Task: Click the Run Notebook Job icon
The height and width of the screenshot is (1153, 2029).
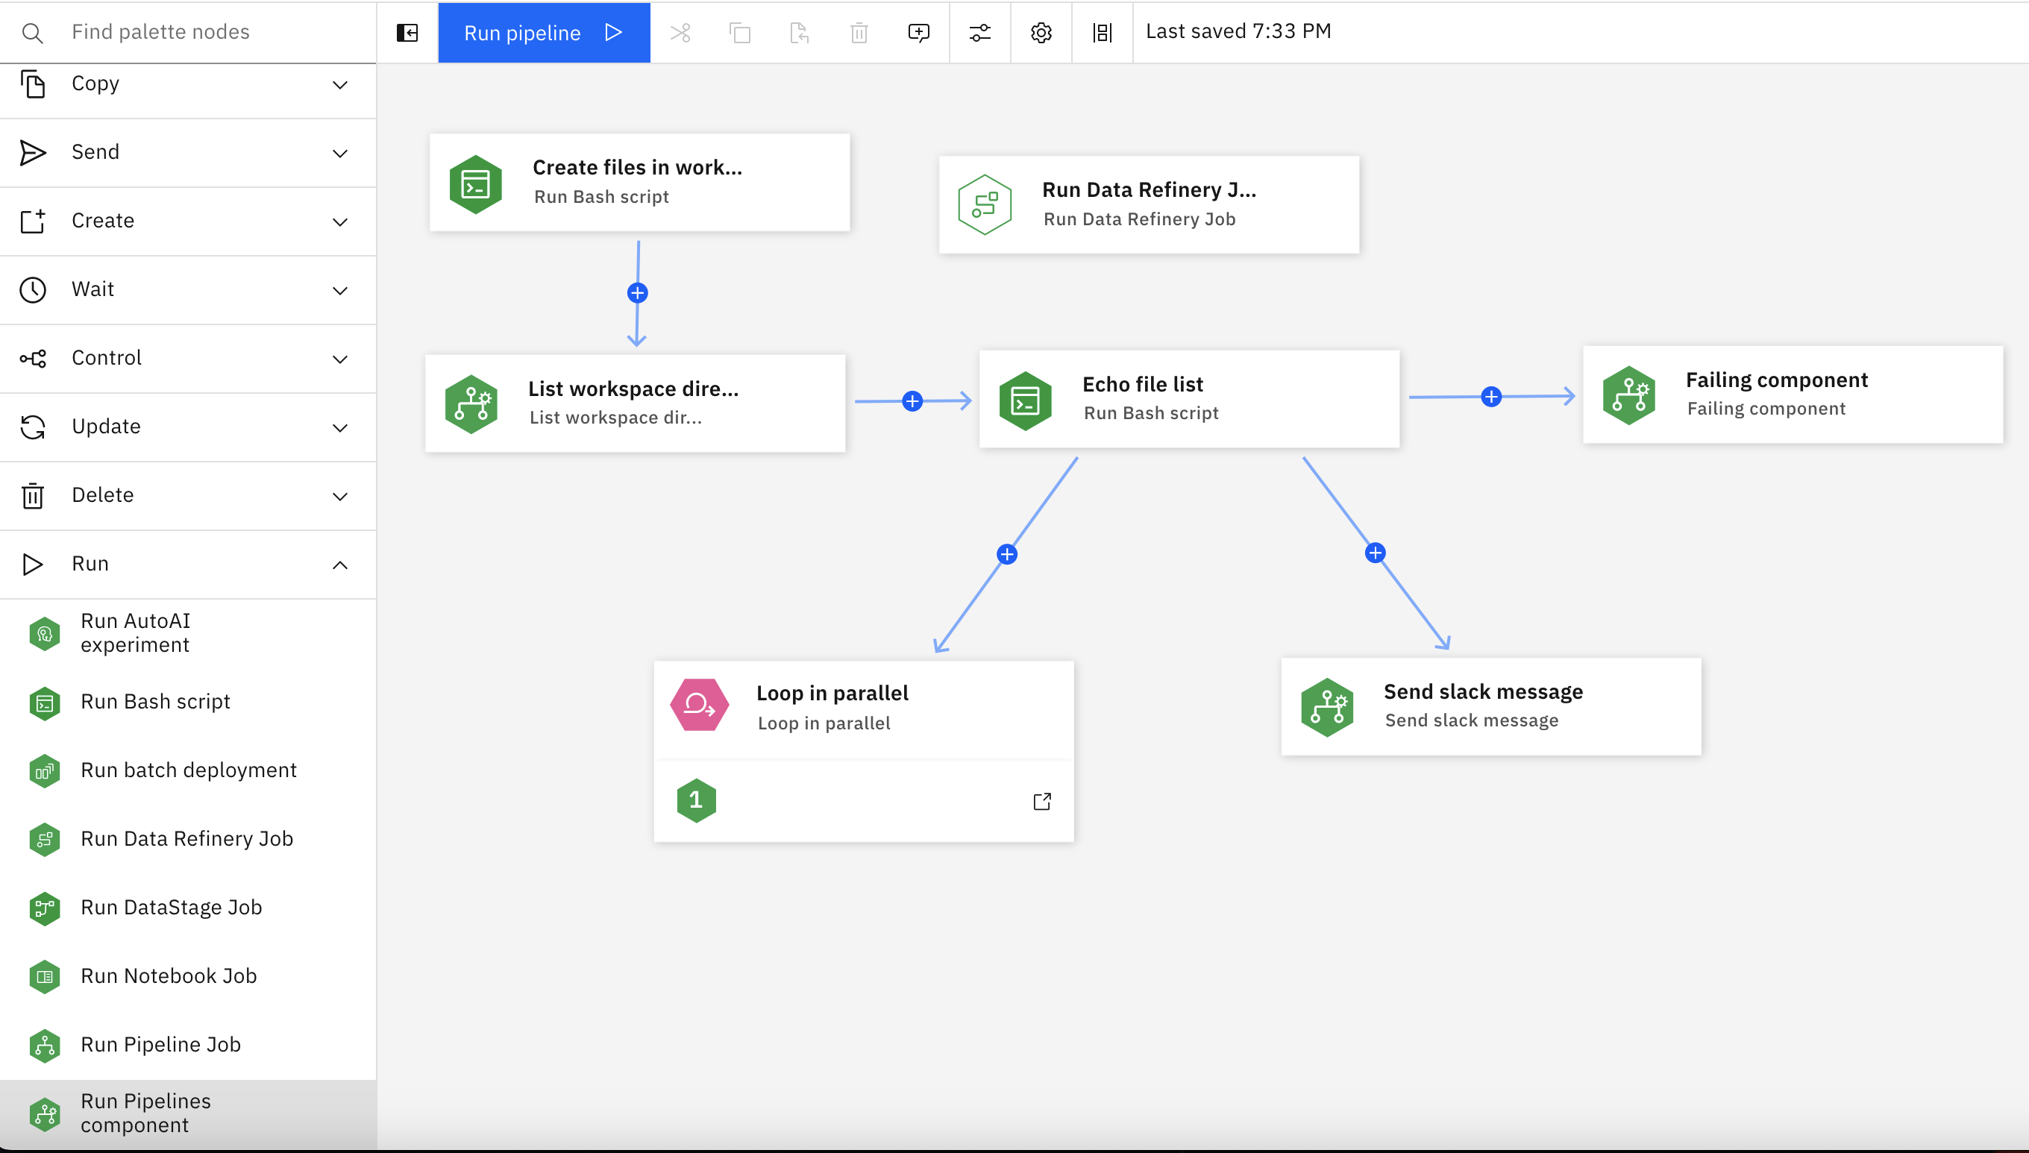Action: pyautogui.click(x=46, y=976)
